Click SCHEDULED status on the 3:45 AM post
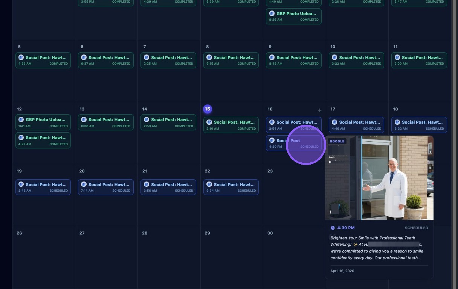The image size is (458, 289). point(59,191)
